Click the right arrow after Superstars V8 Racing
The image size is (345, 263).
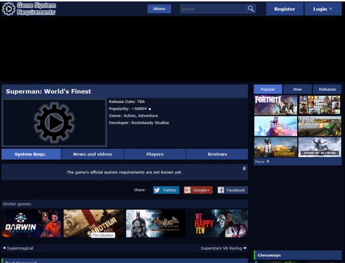(245, 248)
